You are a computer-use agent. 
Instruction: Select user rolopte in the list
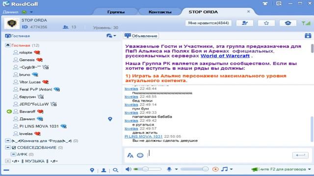(26, 52)
